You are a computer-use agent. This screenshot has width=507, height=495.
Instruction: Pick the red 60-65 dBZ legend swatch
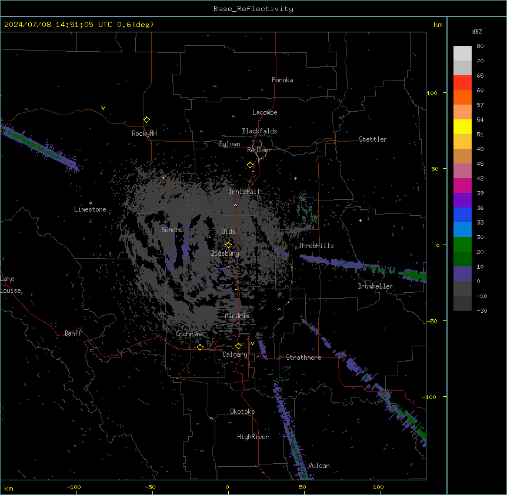(x=462, y=83)
